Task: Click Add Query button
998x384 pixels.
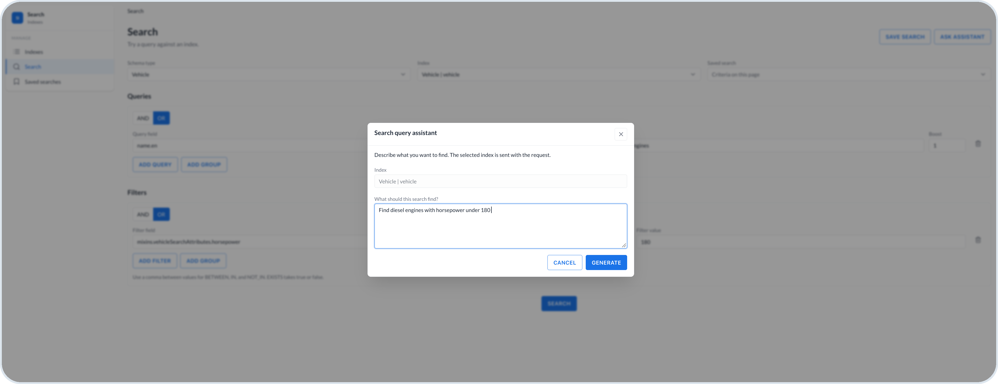Action: click(155, 164)
